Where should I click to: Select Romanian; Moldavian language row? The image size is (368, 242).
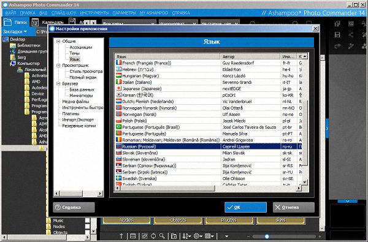pyautogui.click(x=209, y=140)
